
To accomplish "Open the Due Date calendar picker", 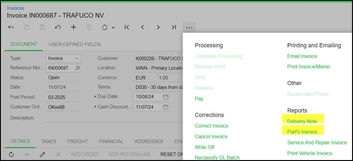I will (165, 97).
